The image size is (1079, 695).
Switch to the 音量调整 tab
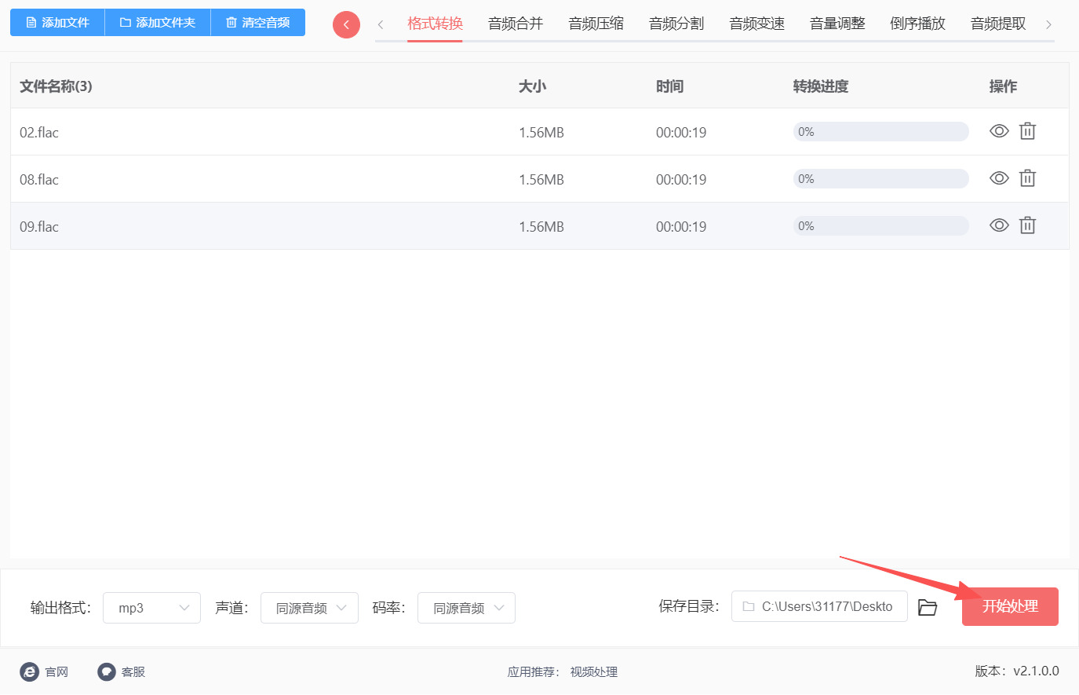coord(837,24)
